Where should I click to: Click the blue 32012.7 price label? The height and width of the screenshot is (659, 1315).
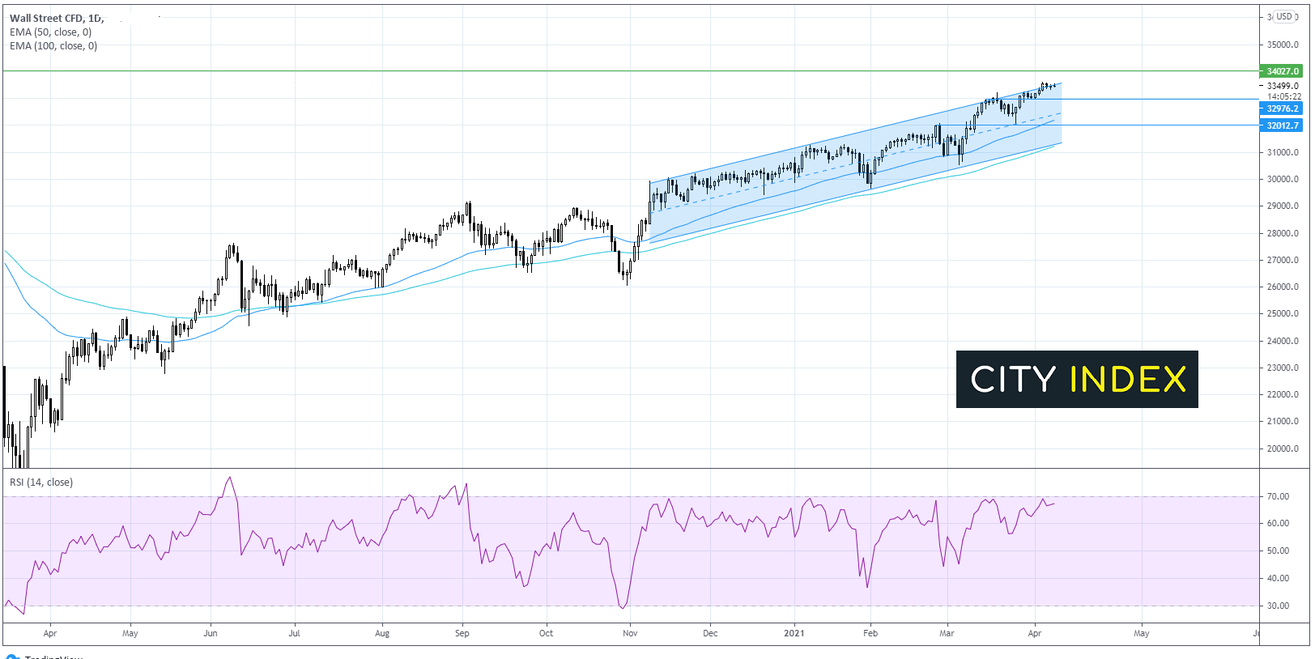pyautogui.click(x=1282, y=125)
